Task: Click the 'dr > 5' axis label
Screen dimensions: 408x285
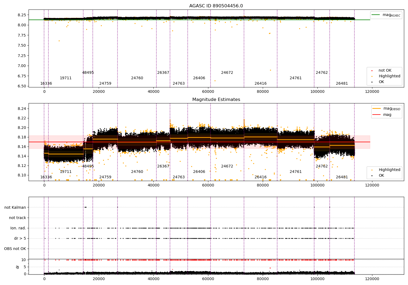Action: [20, 238]
